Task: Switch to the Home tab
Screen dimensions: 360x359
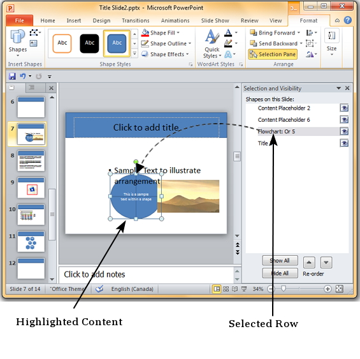Action: (48, 20)
